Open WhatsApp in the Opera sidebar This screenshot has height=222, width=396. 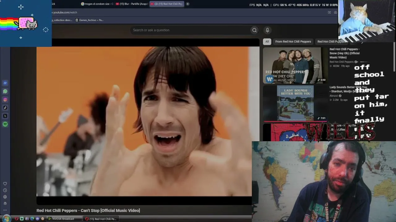(x=5, y=91)
